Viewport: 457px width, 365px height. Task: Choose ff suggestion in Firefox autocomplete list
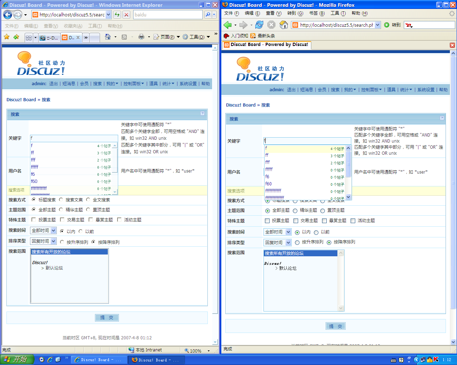[305, 155]
